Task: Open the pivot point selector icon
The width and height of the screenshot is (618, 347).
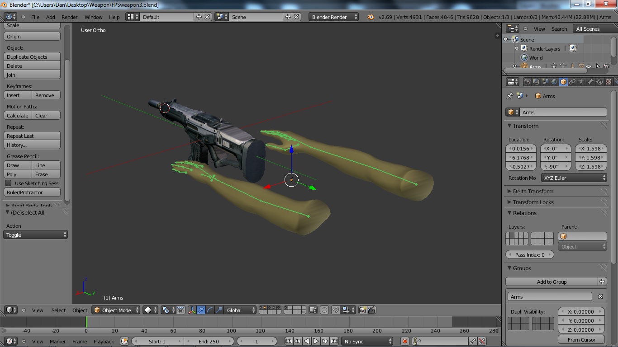Action: tap(168, 310)
